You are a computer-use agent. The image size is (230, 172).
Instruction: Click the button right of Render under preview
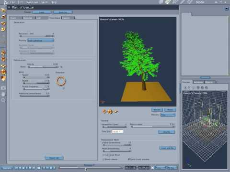(170, 109)
